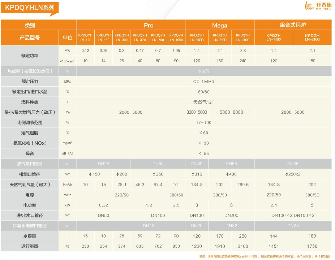Click the 17-100 modulation range value
Image resolution: width=335 pixels, height=260 pixels.
pyautogui.click(x=203, y=123)
